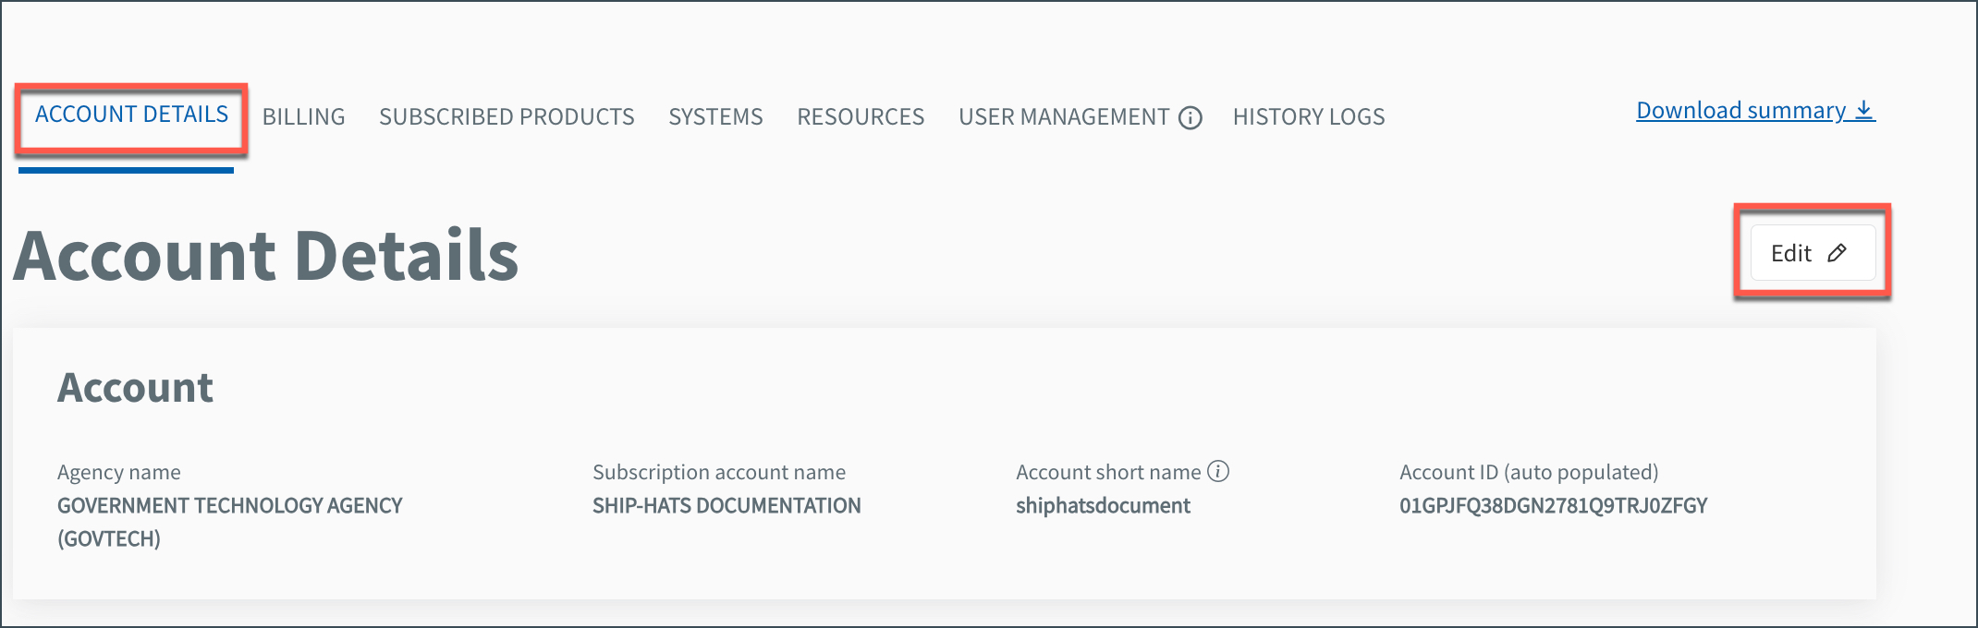This screenshot has height=628, width=1978.
Task: Go to the Systems tab
Action: 715,117
